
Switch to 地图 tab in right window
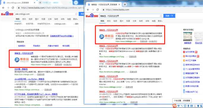pos(154,21)
